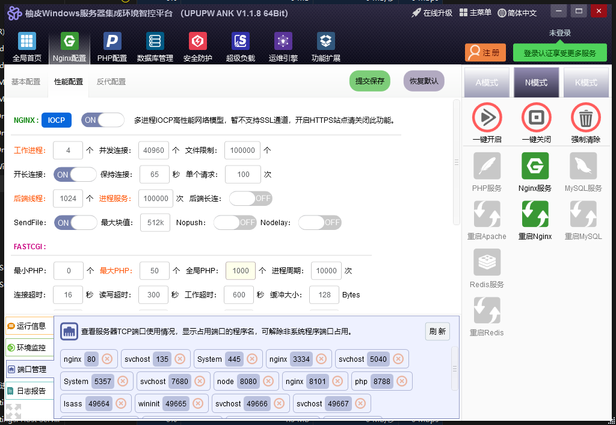This screenshot has height=425, width=616.
Task: Click the config panel vertical scrollbar
Action: [x=456, y=162]
